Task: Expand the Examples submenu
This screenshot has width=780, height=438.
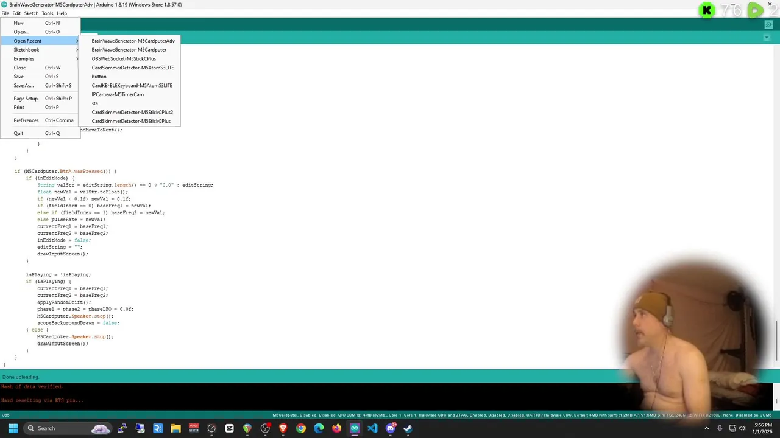Action: [x=40, y=59]
